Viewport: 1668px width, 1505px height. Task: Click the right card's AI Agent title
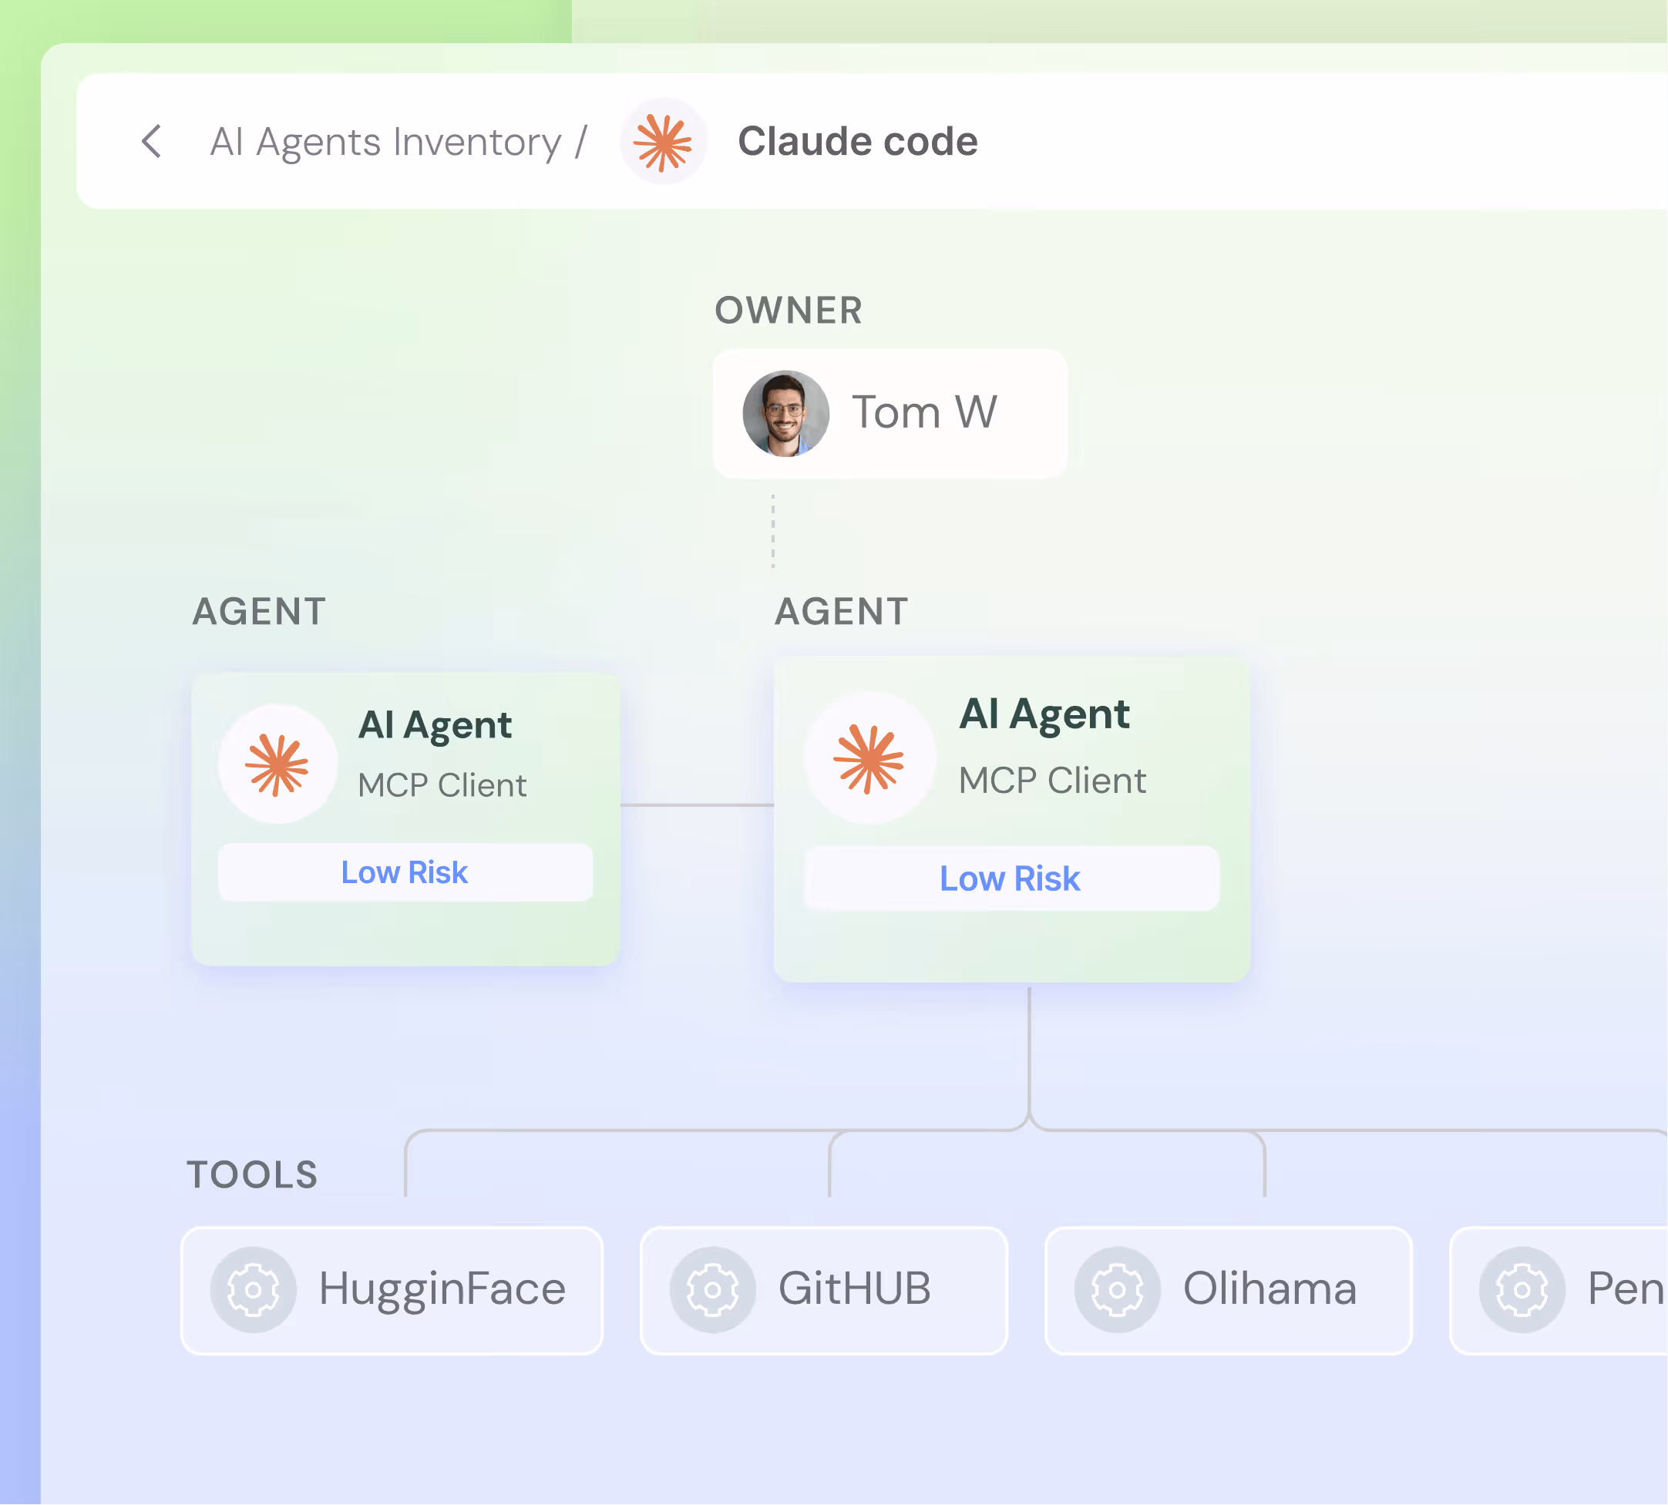pos(1044,715)
